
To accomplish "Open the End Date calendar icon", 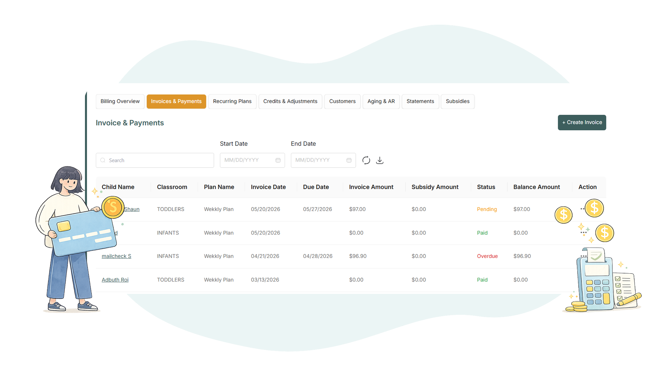I will coord(349,160).
